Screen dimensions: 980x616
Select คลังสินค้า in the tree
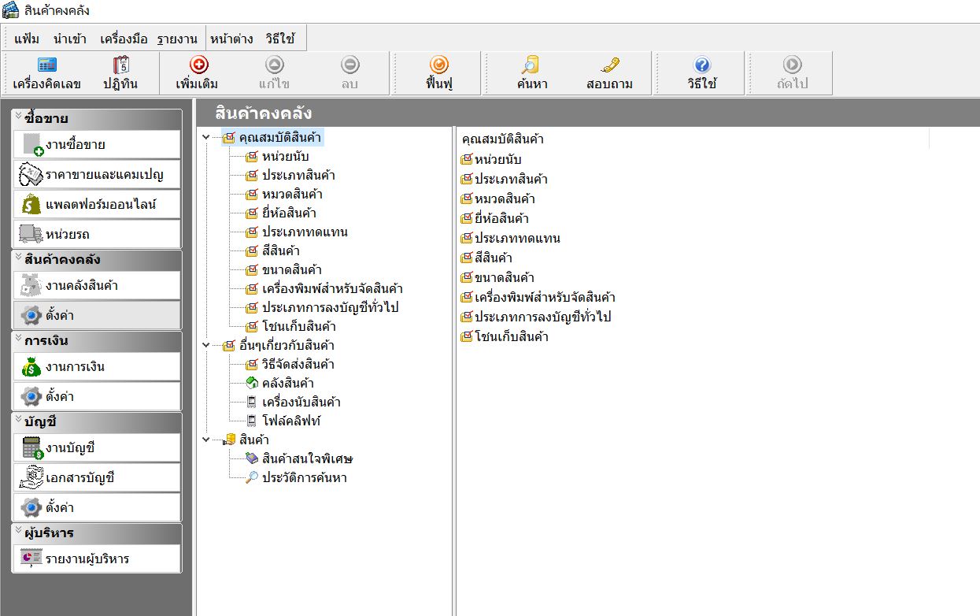287,383
